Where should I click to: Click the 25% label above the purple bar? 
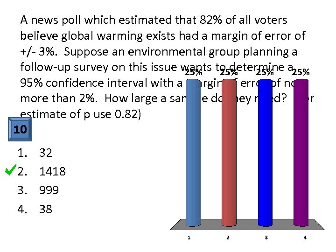(x=301, y=72)
